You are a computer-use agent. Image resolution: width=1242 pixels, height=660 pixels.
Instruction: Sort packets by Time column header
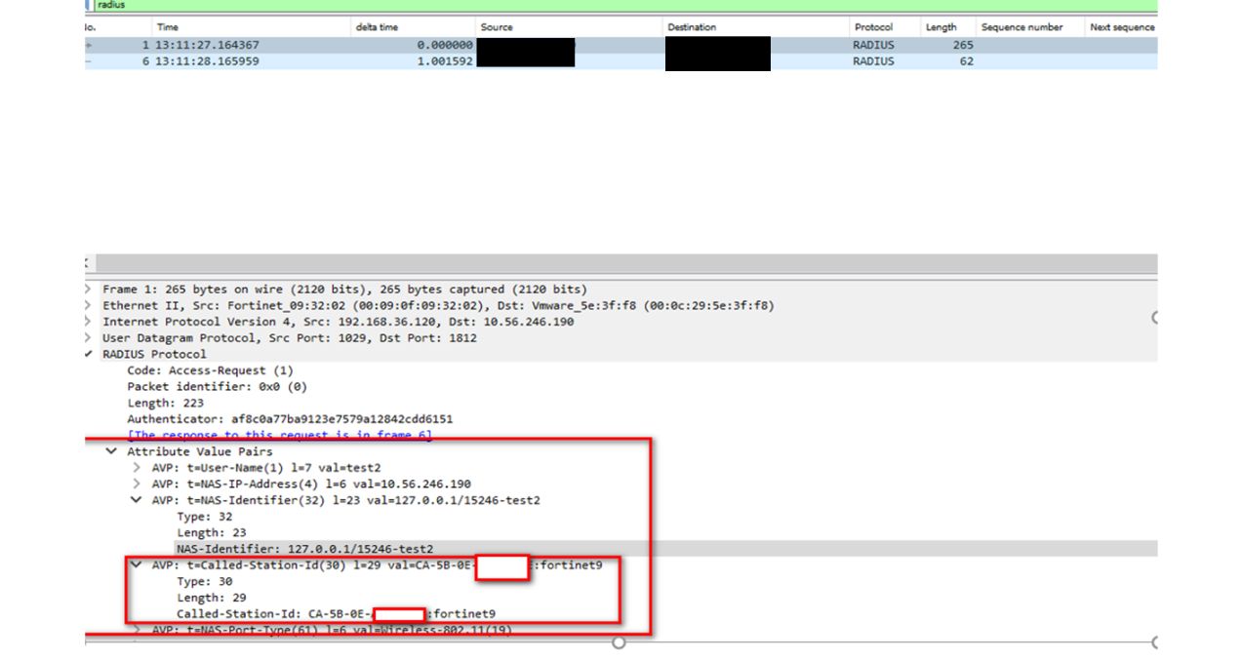coord(168,27)
